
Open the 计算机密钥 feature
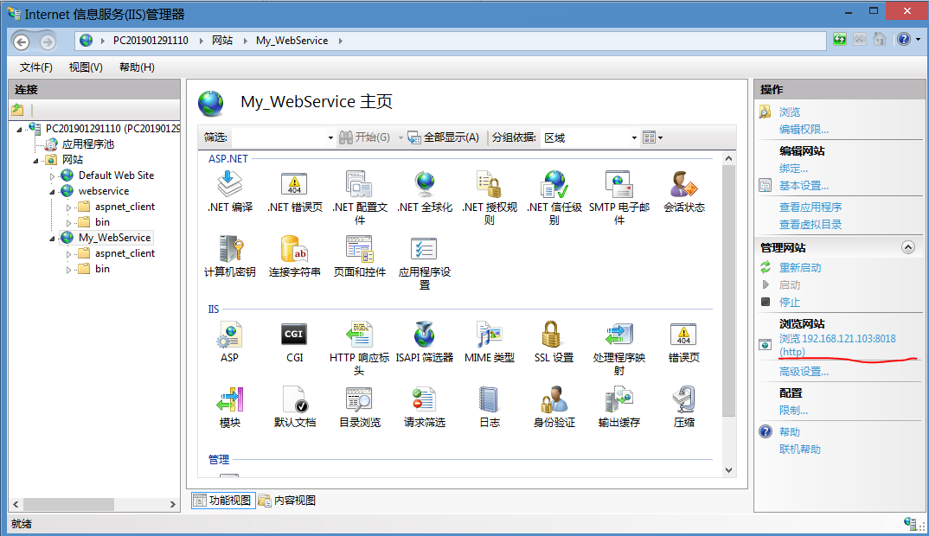230,257
